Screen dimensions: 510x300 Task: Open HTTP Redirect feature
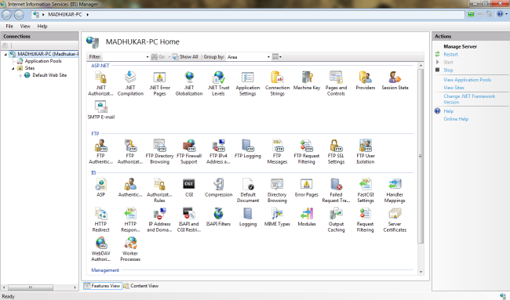click(101, 219)
